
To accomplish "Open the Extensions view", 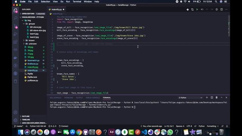I will coord(16,42).
